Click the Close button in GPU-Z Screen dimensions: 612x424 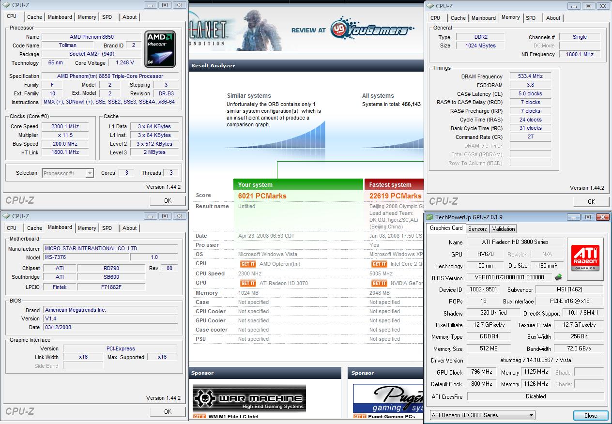pyautogui.click(x=591, y=415)
